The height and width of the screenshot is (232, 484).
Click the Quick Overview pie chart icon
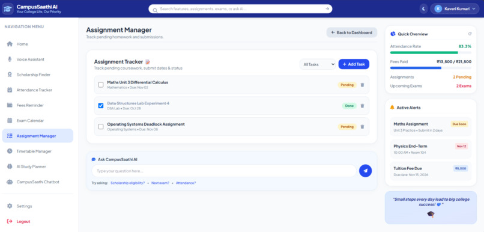[393, 34]
